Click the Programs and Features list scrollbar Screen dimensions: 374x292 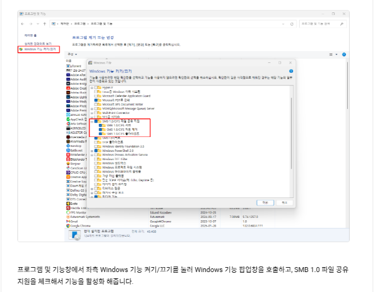point(348,86)
